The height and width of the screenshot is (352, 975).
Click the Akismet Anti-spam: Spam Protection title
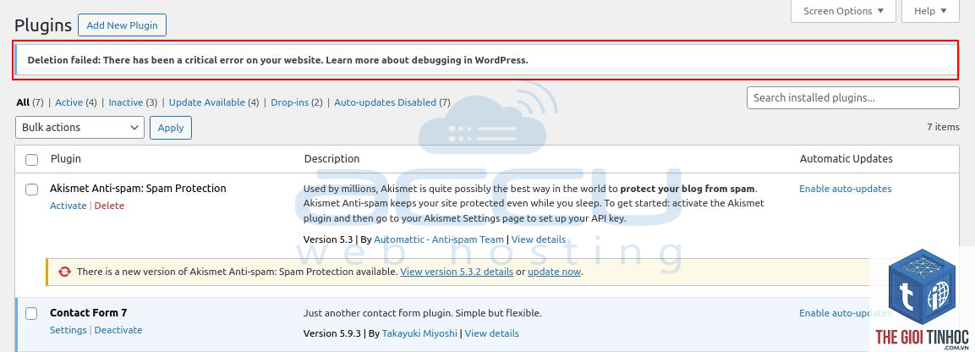[x=138, y=188]
